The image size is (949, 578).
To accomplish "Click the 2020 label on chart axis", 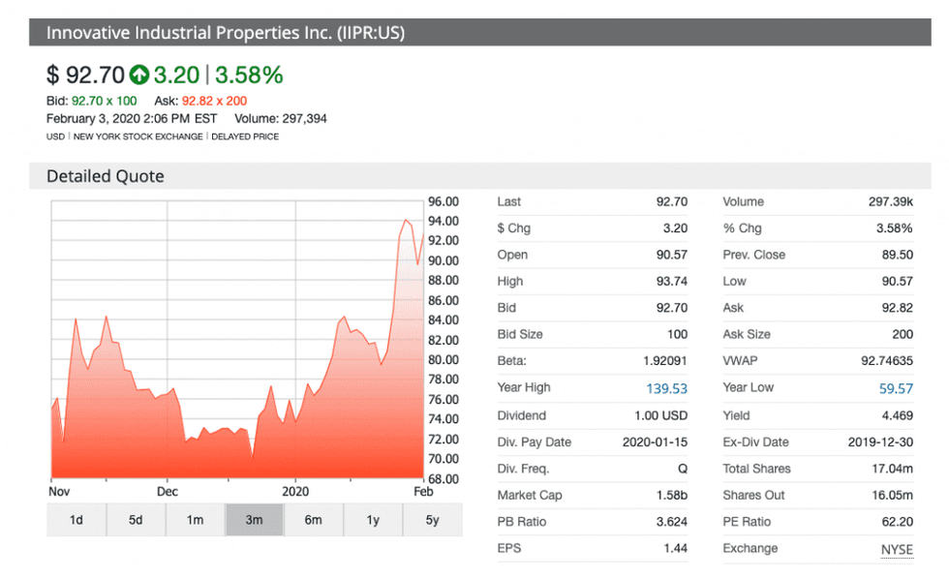I will pyautogui.click(x=295, y=491).
